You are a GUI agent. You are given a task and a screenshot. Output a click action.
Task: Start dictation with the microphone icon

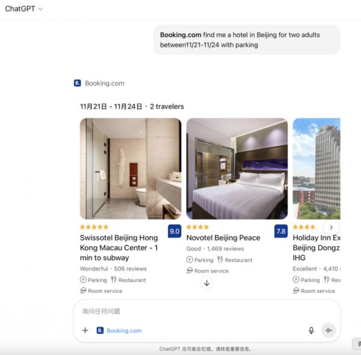(x=311, y=330)
